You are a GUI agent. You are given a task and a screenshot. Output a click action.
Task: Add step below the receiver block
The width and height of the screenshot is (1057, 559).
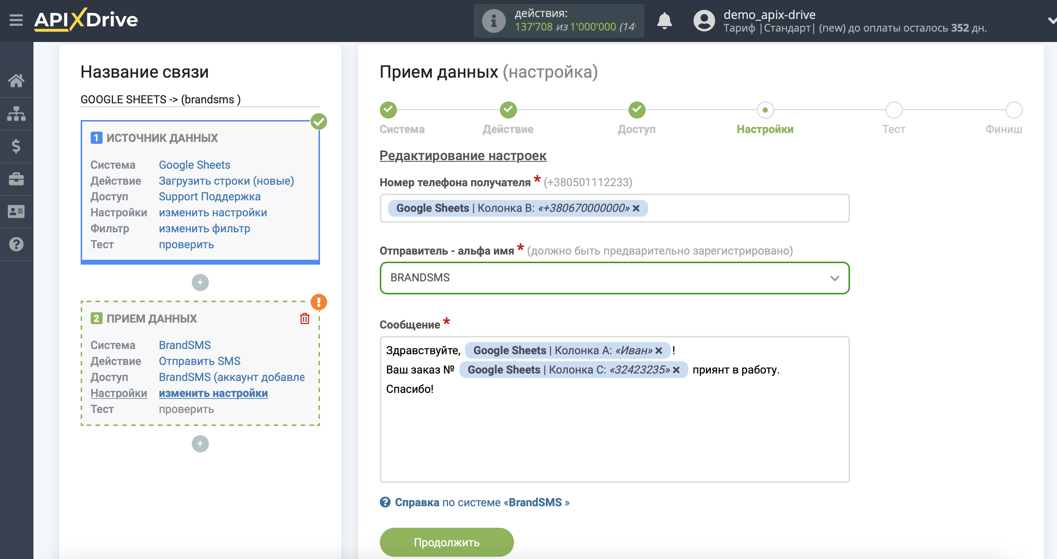(200, 444)
